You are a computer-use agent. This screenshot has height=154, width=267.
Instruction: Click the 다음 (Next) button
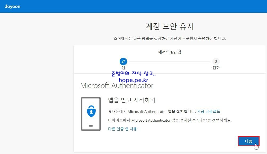tap(248, 141)
